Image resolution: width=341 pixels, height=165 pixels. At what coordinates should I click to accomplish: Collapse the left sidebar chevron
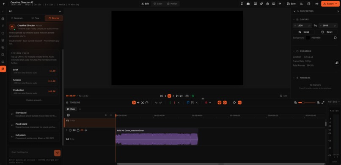point(3,11)
